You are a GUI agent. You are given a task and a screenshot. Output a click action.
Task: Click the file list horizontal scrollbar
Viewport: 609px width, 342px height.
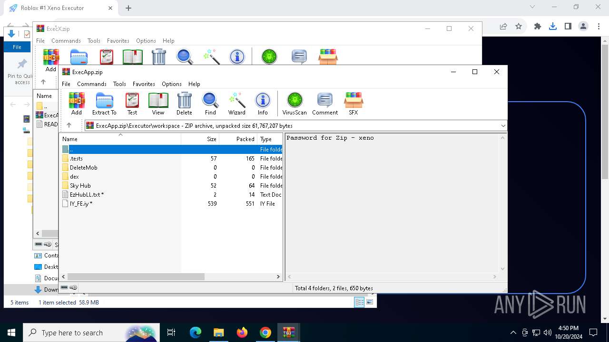[136, 276]
